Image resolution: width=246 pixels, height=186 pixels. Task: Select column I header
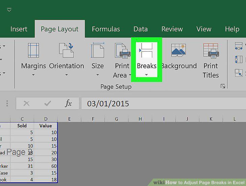[164, 119]
